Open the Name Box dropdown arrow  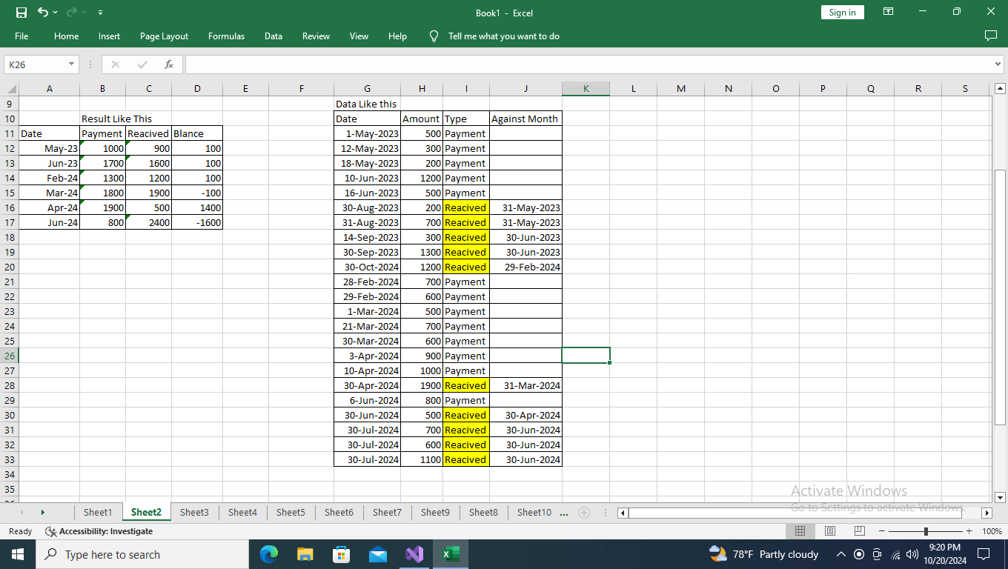(x=72, y=64)
